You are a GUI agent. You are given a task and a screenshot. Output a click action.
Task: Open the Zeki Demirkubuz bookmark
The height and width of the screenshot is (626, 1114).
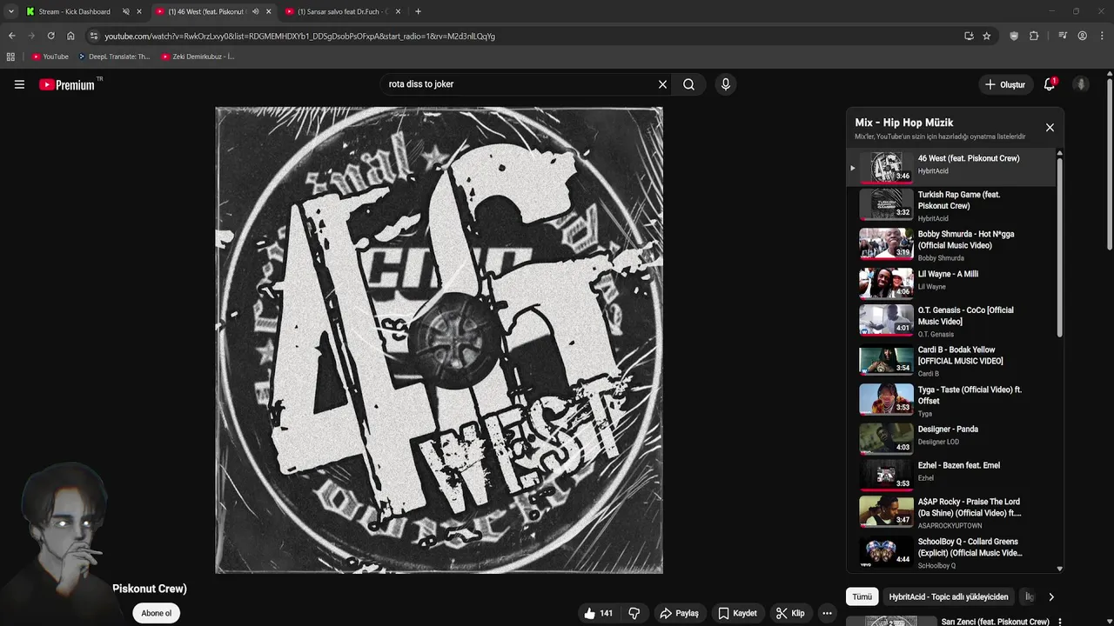click(x=198, y=57)
